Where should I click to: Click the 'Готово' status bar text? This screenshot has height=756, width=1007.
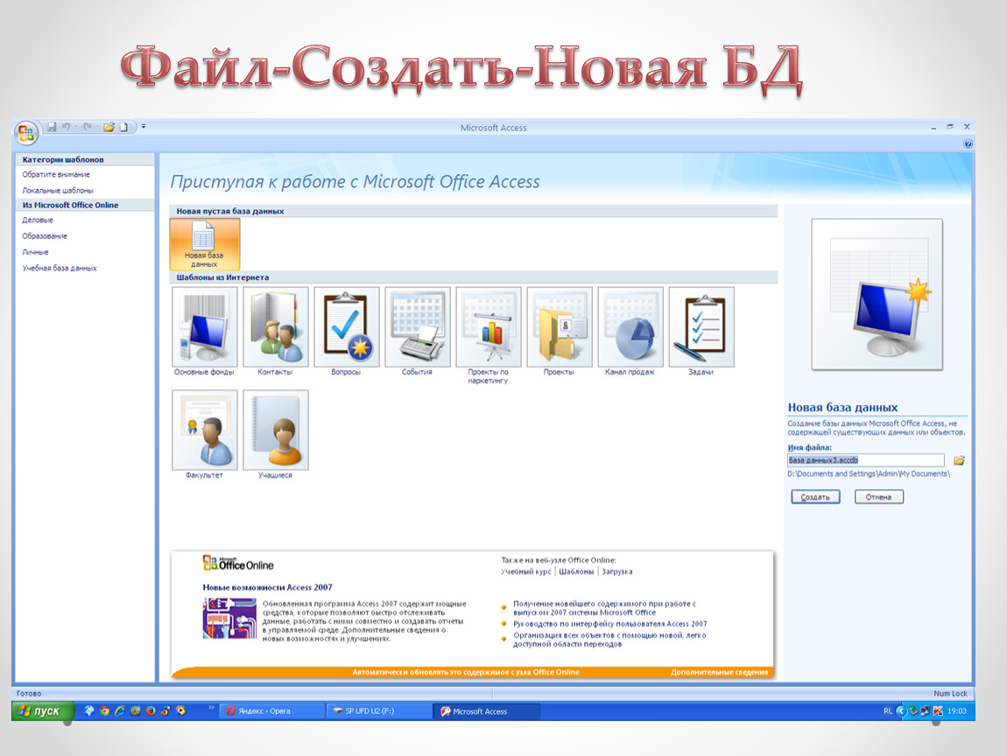click(29, 694)
